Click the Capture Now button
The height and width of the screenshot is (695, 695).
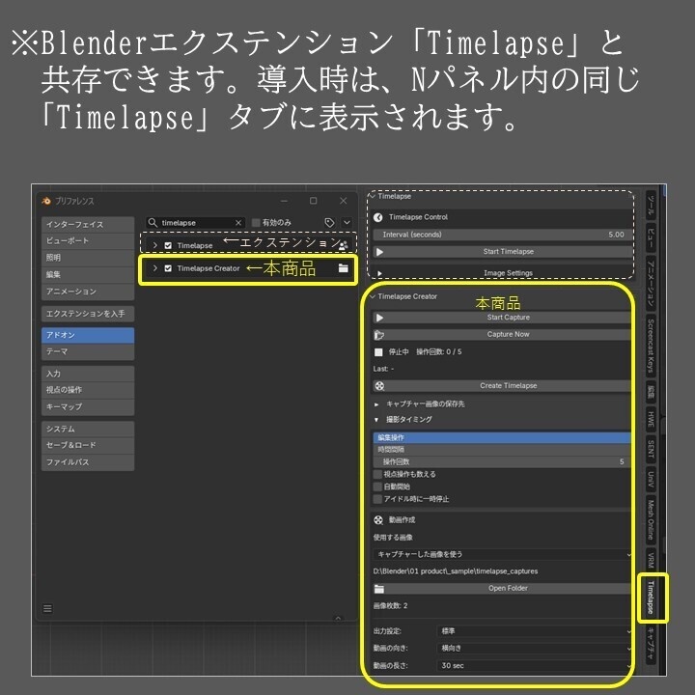click(x=502, y=335)
